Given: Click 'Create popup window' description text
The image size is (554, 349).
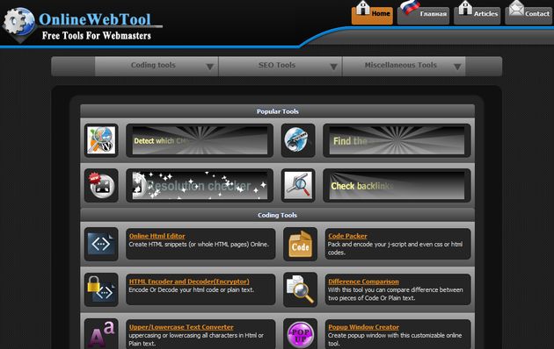Looking at the screenshot, I should pos(395,339).
